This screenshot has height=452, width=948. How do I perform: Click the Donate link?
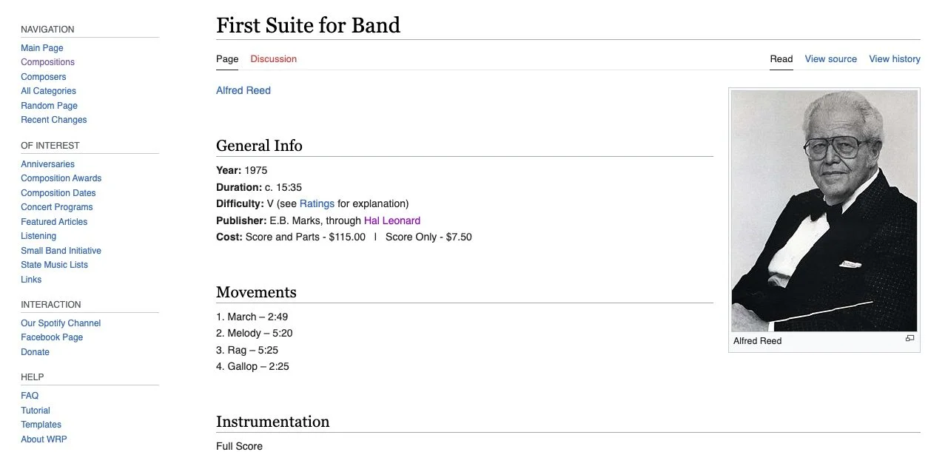[x=35, y=352]
